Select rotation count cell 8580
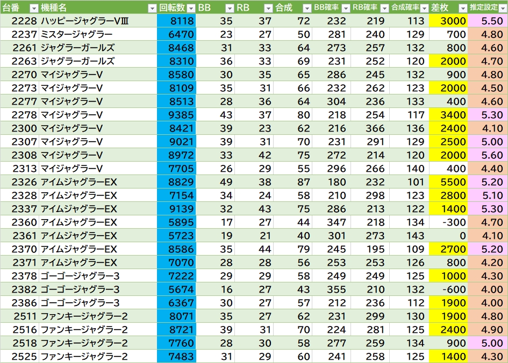 [x=176, y=75]
